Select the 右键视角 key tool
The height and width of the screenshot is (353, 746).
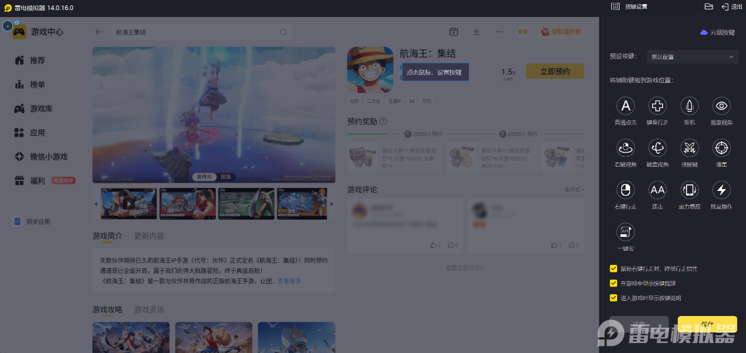pyautogui.click(x=625, y=148)
